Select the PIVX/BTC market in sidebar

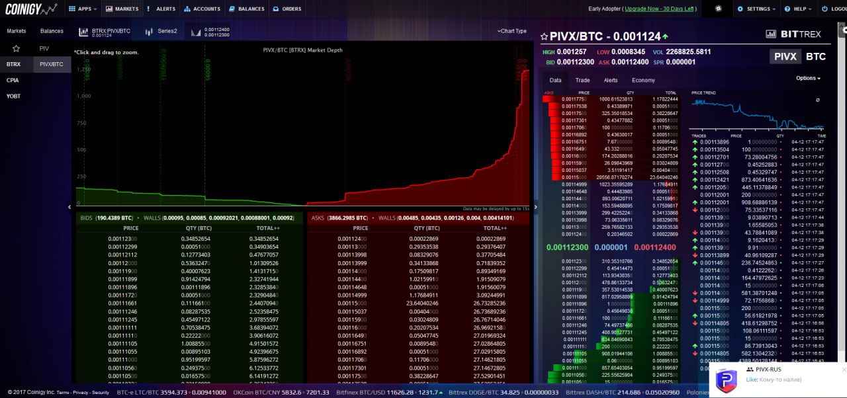[x=52, y=65]
